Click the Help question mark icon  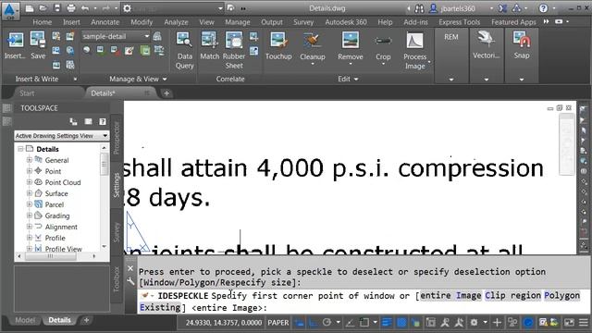(543, 8)
